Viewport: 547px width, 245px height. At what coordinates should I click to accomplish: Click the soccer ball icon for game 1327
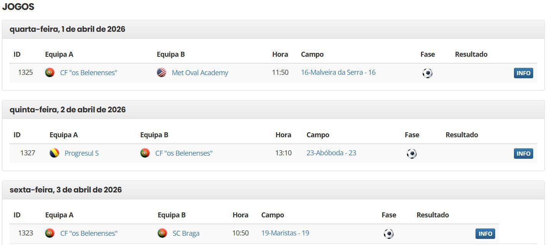point(411,153)
